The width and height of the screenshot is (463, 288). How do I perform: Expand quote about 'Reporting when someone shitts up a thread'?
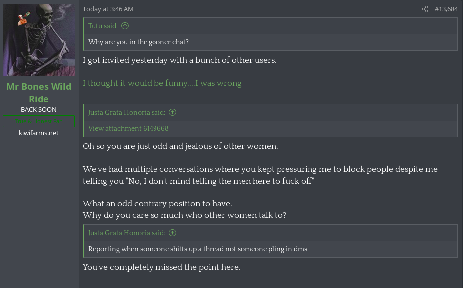[198, 249]
